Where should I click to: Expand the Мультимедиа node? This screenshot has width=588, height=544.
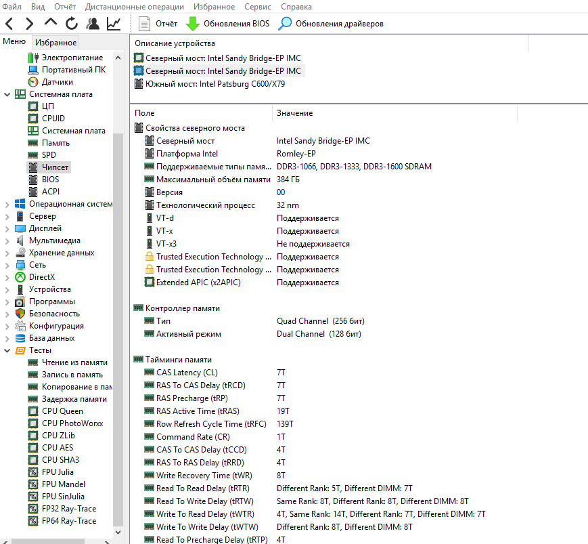[7, 241]
